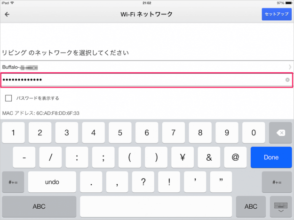Screen dimensions: 294x220
Task: Tap the right #+= key
Action: pos(281,182)
